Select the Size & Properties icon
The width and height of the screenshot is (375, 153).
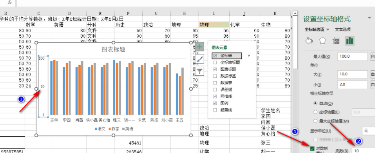tap(336, 41)
